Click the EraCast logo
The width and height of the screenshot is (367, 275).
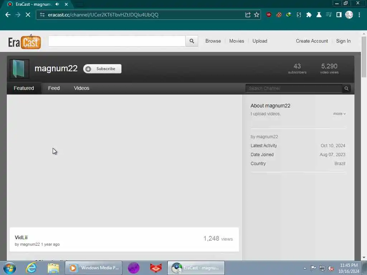click(x=25, y=42)
